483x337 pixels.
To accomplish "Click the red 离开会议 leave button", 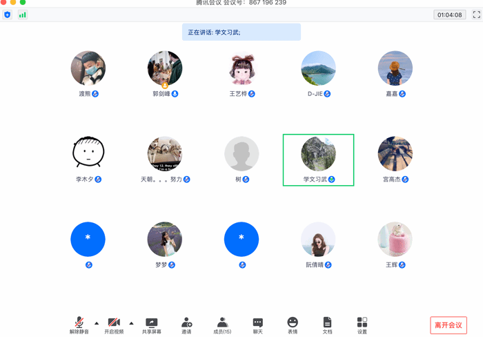I will [448, 325].
